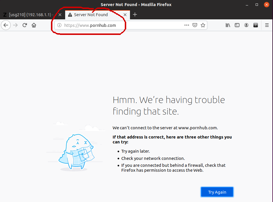Click the Z favicon on usg210 tab
The width and height of the screenshot is (273, 202).
click(5, 15)
